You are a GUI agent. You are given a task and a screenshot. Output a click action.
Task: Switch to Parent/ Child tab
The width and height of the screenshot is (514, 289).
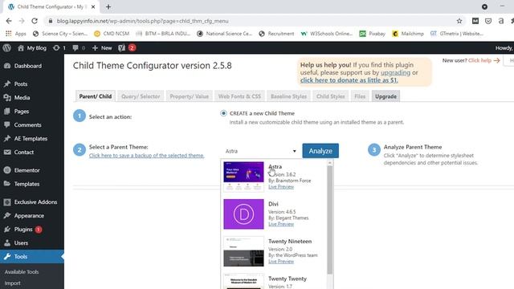[x=96, y=96]
